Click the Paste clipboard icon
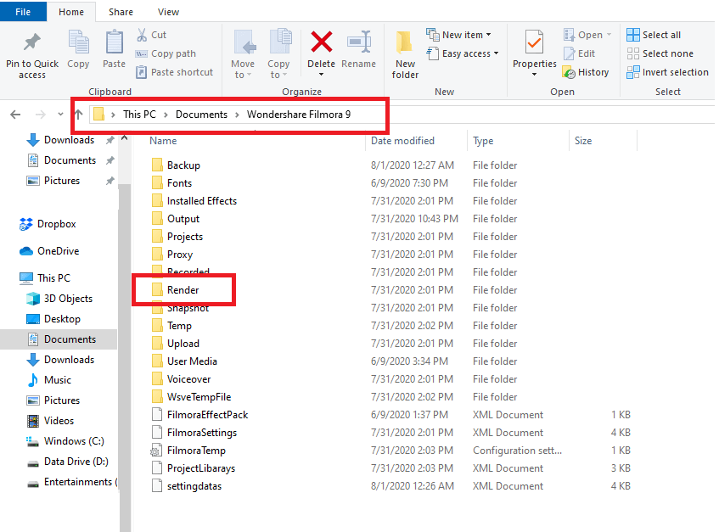 click(115, 42)
